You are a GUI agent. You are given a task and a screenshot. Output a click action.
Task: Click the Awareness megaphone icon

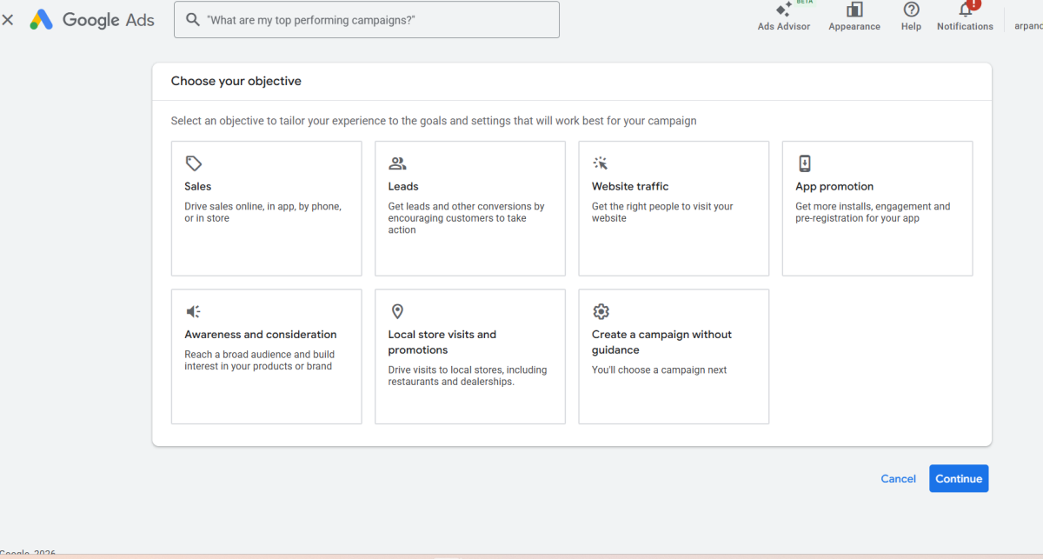[x=193, y=311]
